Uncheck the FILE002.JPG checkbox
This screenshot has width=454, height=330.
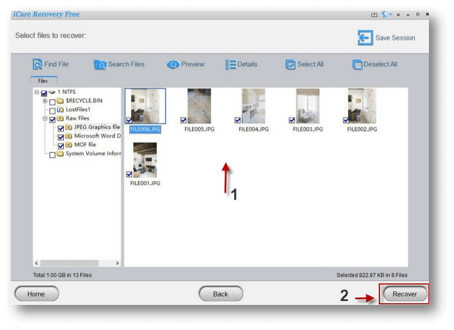coord(346,120)
